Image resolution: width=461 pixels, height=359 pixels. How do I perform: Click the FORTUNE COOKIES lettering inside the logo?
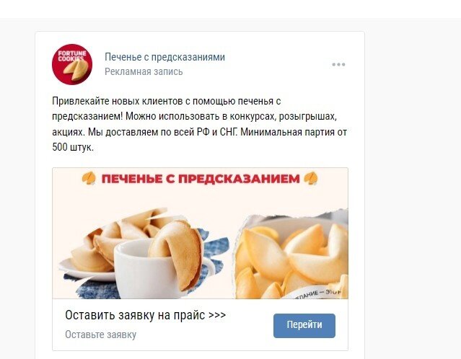tap(72, 56)
